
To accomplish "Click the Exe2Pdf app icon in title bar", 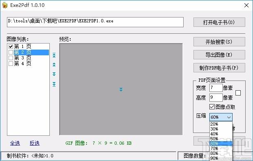I will [5, 5].
